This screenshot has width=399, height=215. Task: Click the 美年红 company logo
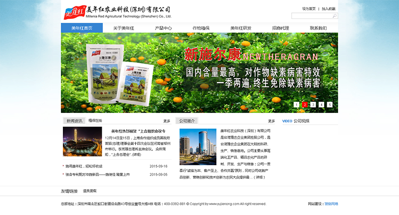click(x=70, y=11)
